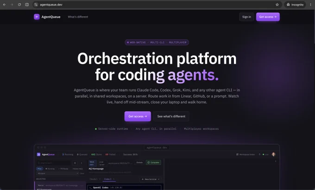Click the page's vertical scrollbar
Screen dimensions: 315x190
coord(314,27)
